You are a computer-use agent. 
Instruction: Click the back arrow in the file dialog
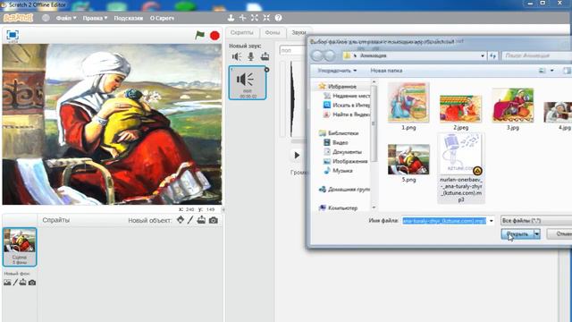click(x=317, y=55)
